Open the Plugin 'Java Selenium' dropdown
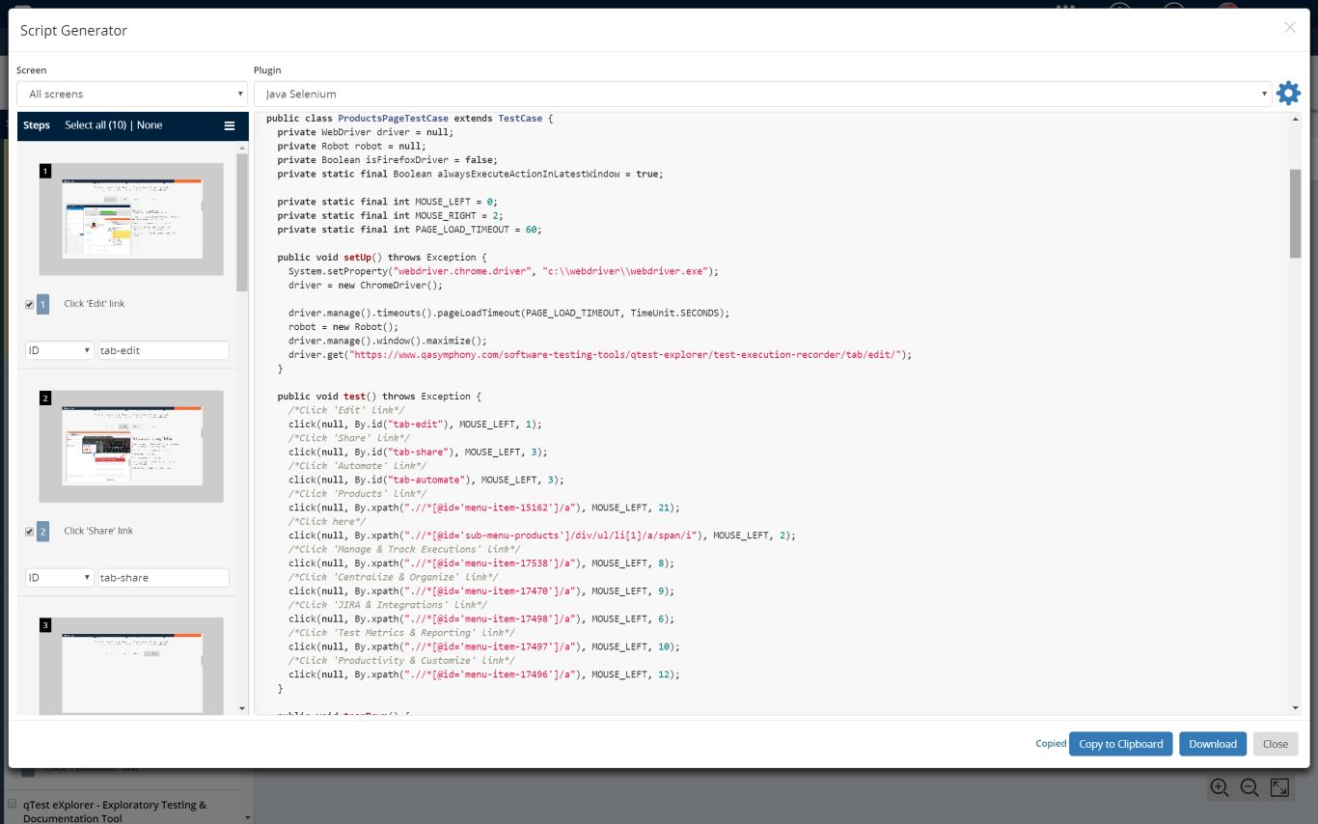The height and width of the screenshot is (824, 1318). pos(762,94)
